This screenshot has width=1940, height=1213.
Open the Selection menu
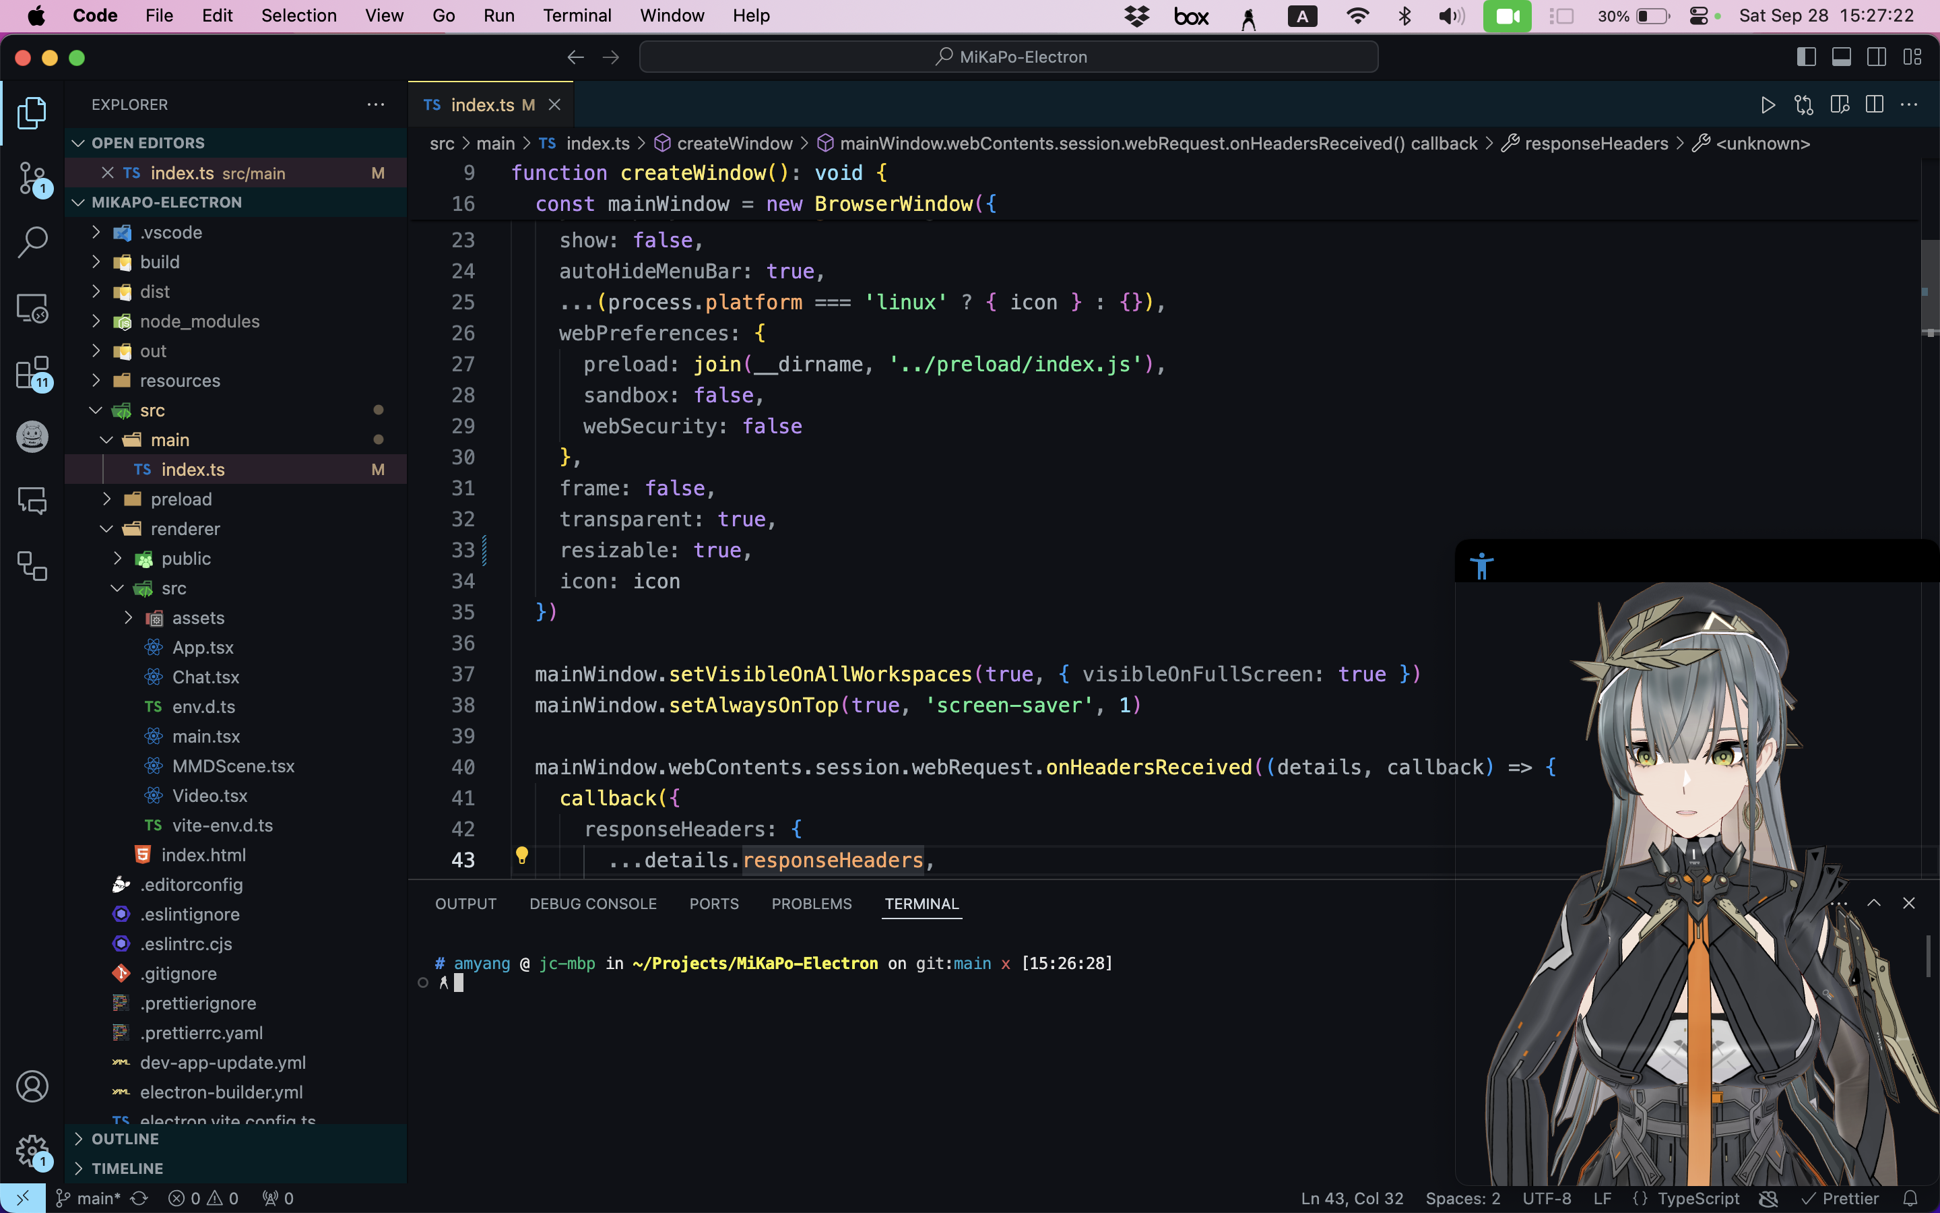click(298, 16)
